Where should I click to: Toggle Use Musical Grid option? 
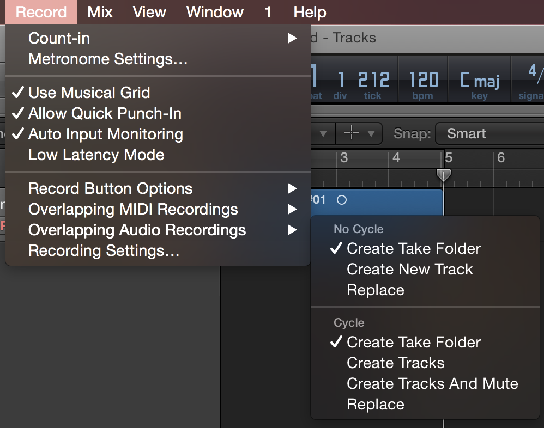coord(89,93)
